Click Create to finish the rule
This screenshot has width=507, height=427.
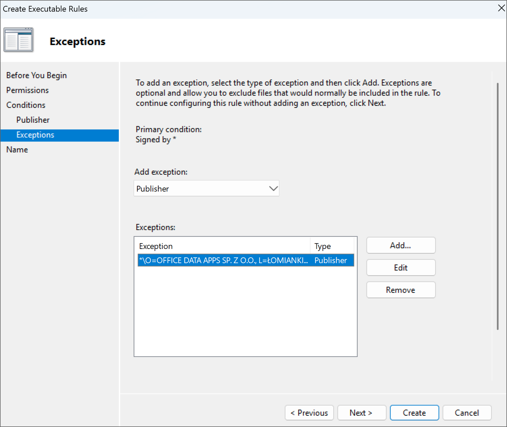(x=414, y=412)
